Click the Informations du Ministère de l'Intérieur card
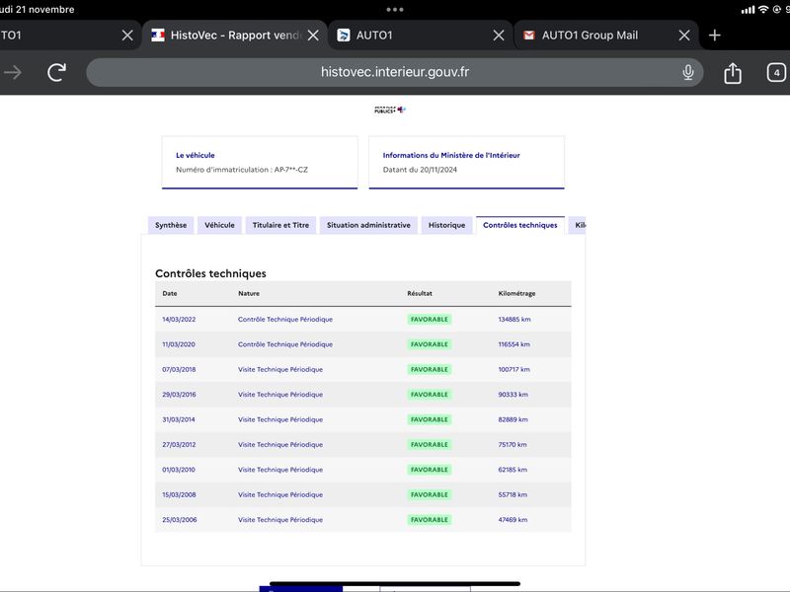Screen dimensions: 790x592 click(466, 162)
